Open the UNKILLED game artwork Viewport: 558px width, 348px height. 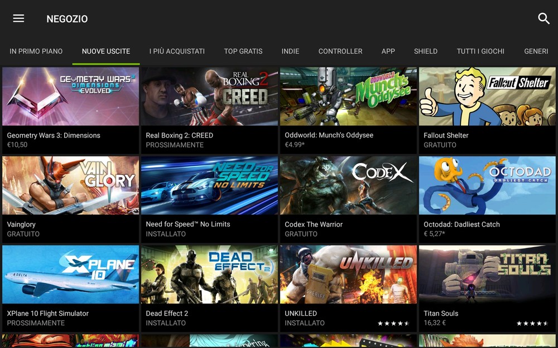pos(348,275)
